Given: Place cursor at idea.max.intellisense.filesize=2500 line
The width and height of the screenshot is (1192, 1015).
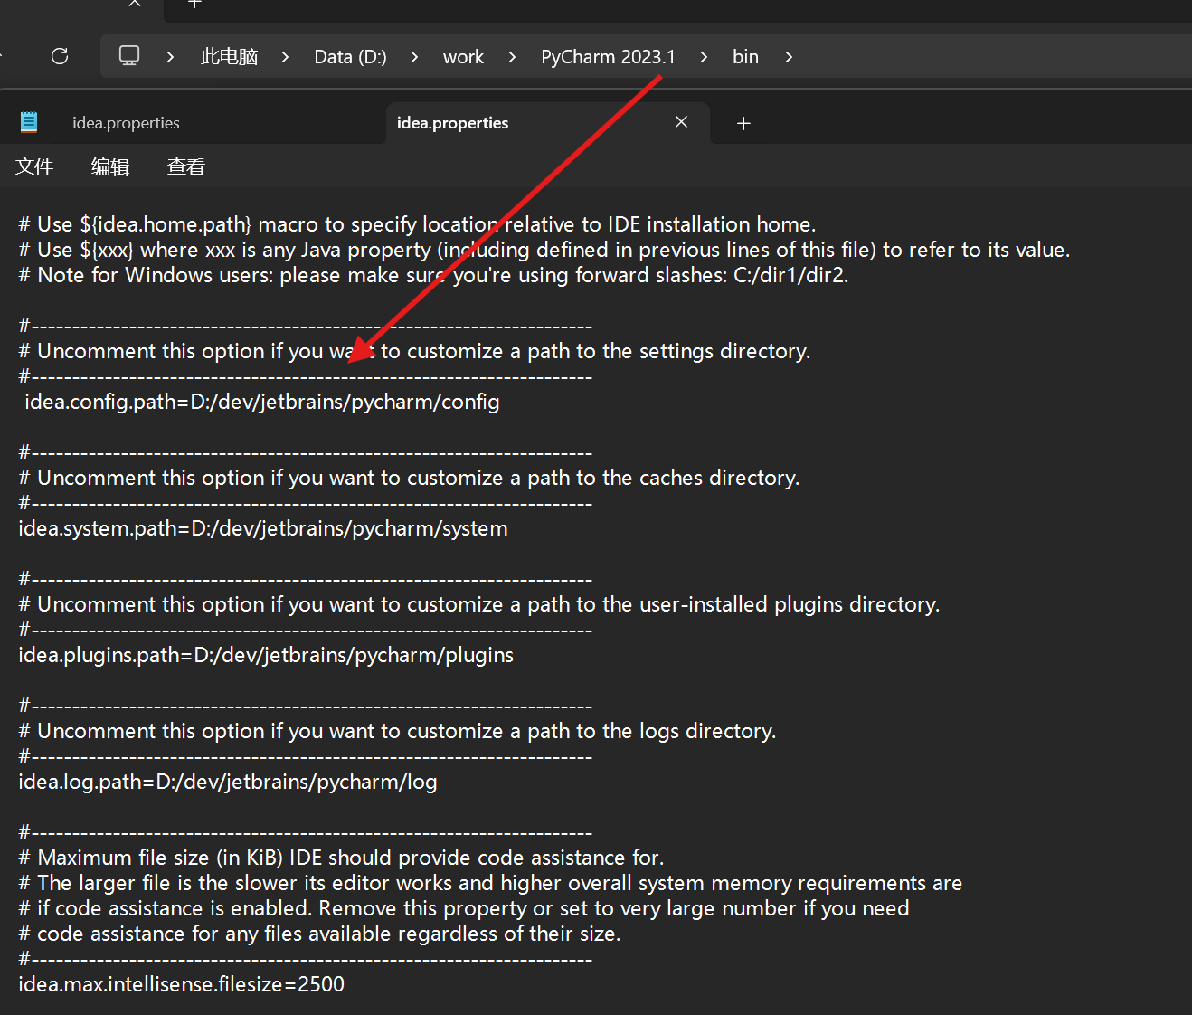Looking at the screenshot, I should 181,984.
